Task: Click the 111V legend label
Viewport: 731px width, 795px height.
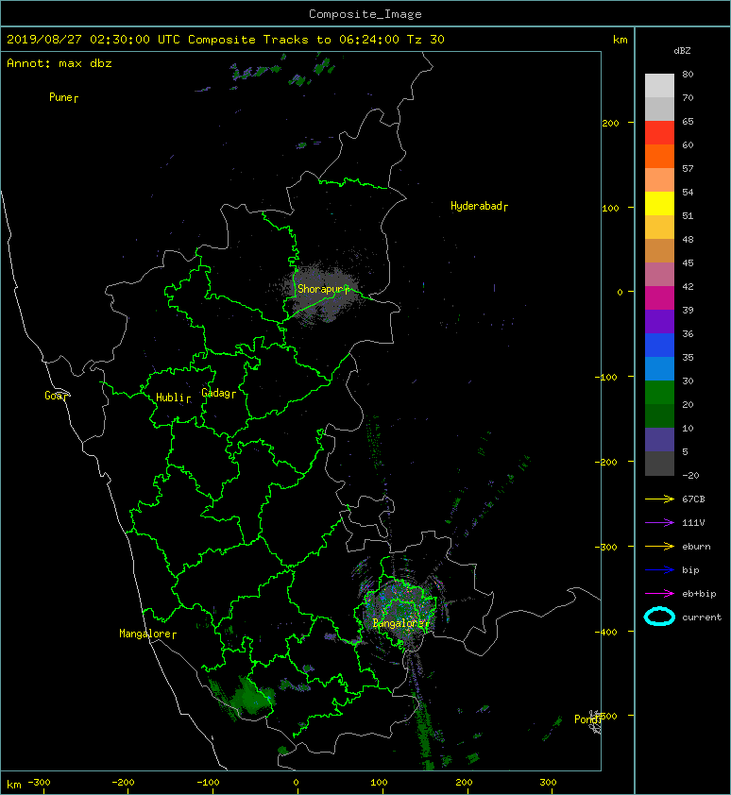Action: tap(693, 523)
